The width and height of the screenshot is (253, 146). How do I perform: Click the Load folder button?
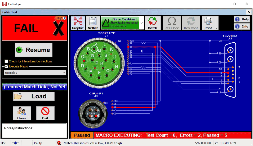tap(34, 96)
